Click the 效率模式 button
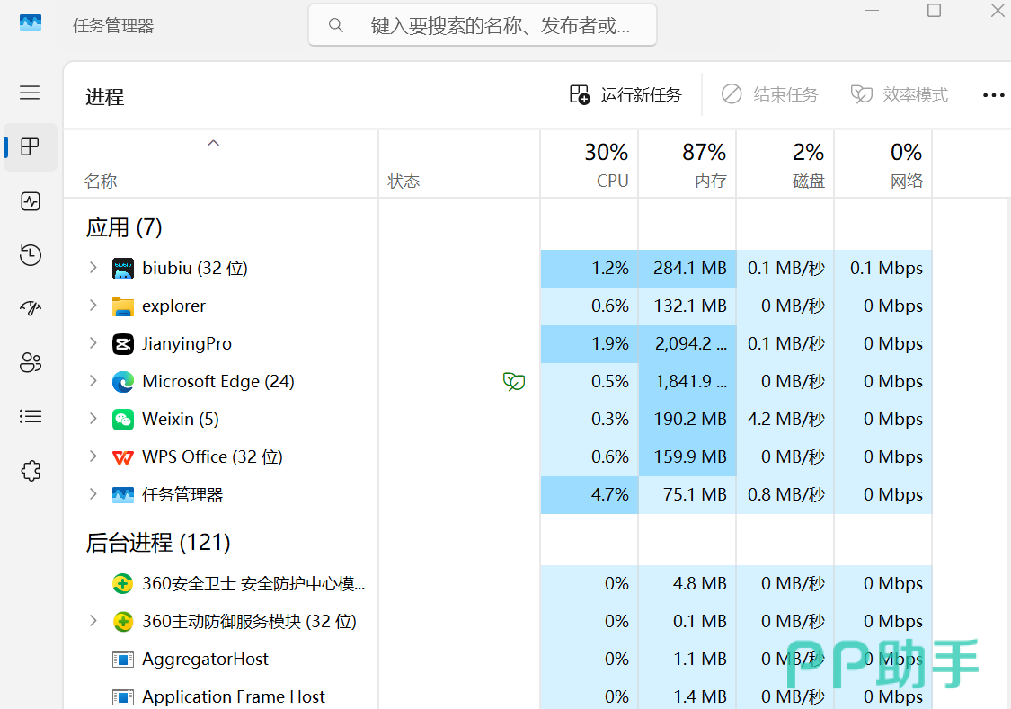This screenshot has height=709, width=1011. point(900,94)
